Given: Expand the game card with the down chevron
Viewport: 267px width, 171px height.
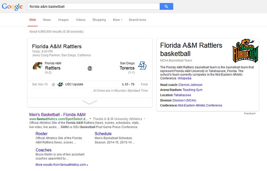Looking at the screenshot, I should coord(90,102).
